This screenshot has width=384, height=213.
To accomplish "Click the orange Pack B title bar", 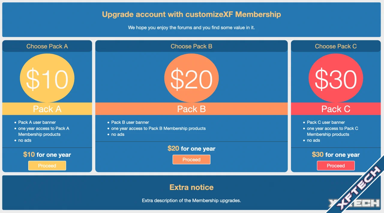I will 191,109.
